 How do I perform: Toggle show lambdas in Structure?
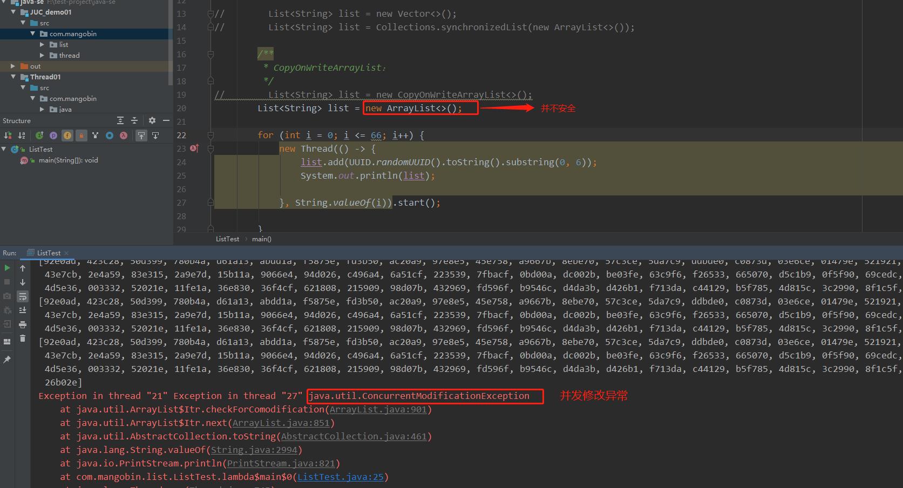coord(124,135)
